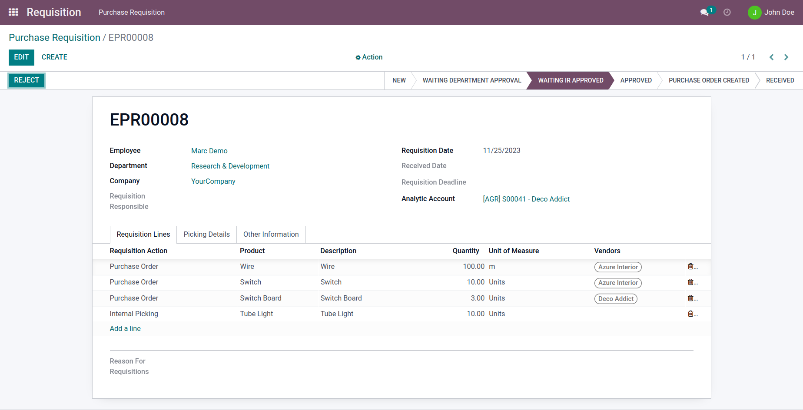Open the apps grid menu icon
The image size is (803, 410).
[x=13, y=12]
